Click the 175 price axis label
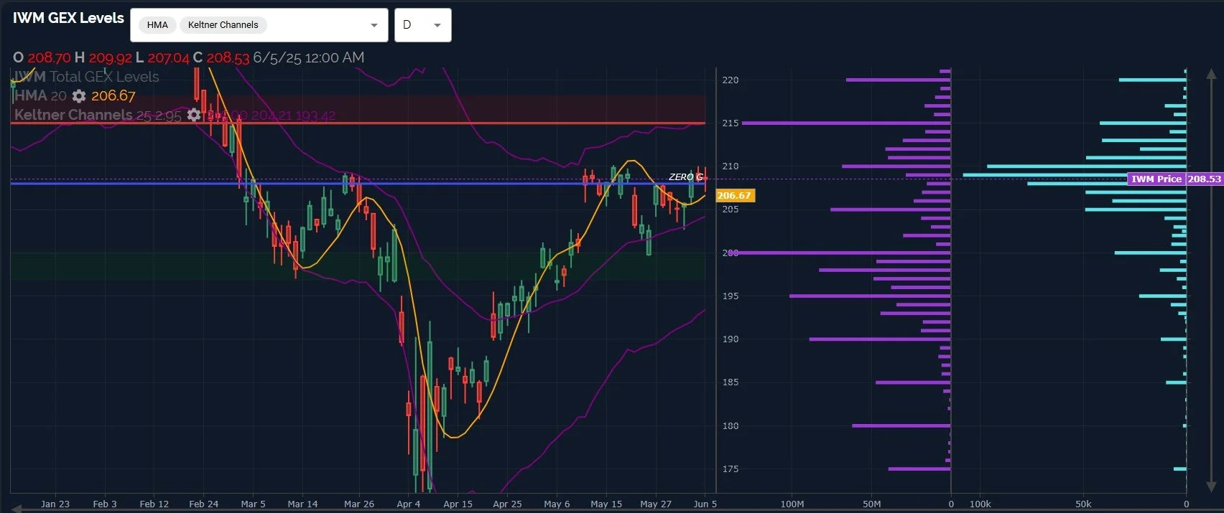Image resolution: width=1224 pixels, height=513 pixels. coord(730,469)
